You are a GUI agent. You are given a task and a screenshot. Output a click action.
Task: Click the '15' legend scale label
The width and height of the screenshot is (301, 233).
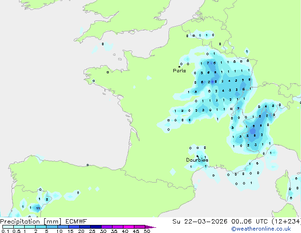coord(70,231)
